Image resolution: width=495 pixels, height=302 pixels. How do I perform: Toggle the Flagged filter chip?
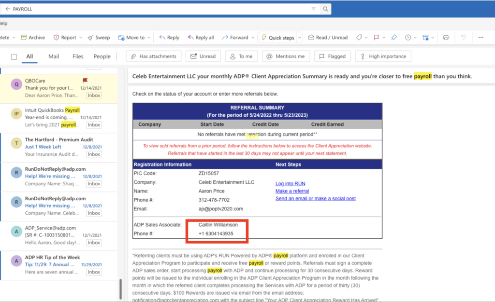point(333,56)
